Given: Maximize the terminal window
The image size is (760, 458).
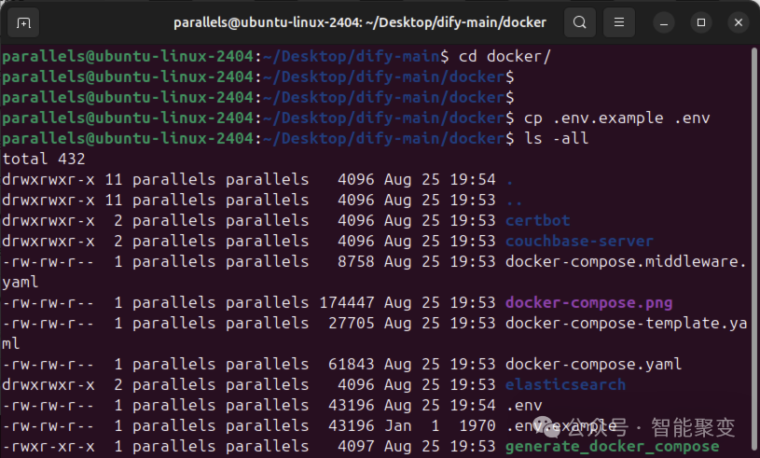Looking at the screenshot, I should tap(701, 22).
